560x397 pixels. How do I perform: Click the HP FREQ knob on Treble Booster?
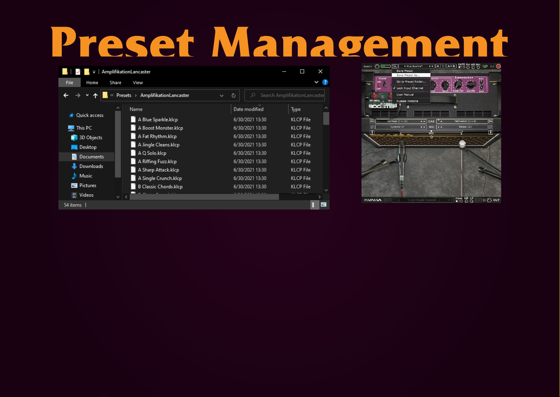[374, 96]
